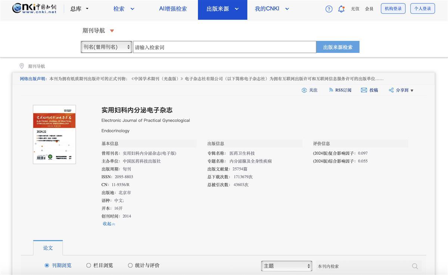Select the 统计与评价 radio button

[x=130, y=265]
